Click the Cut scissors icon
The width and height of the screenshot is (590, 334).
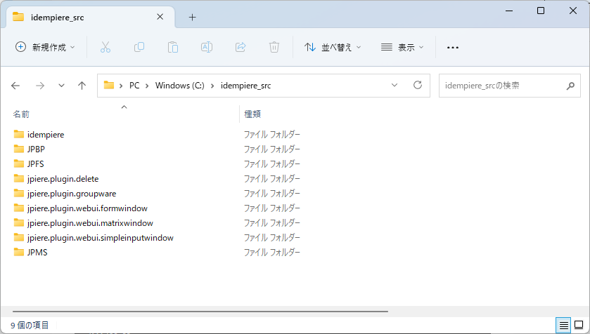coord(105,47)
